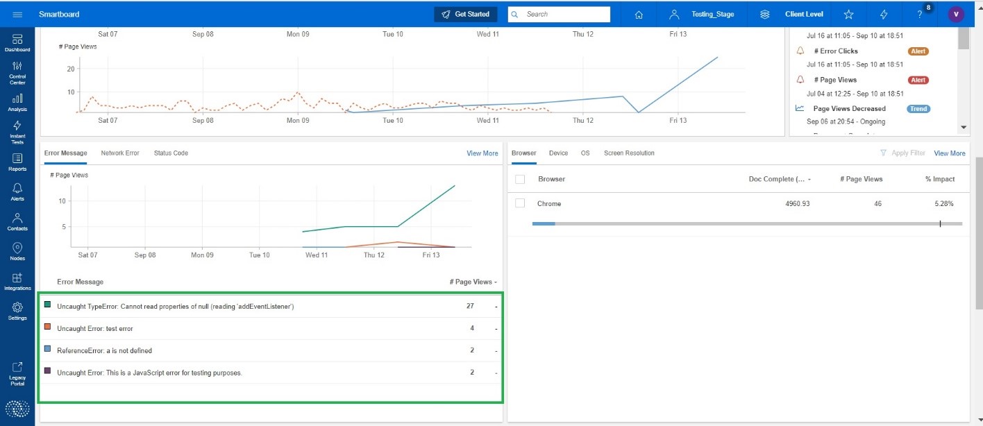Switch to the Network Error tab

coord(120,153)
